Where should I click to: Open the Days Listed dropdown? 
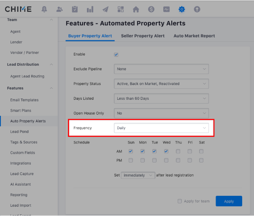[161, 99]
